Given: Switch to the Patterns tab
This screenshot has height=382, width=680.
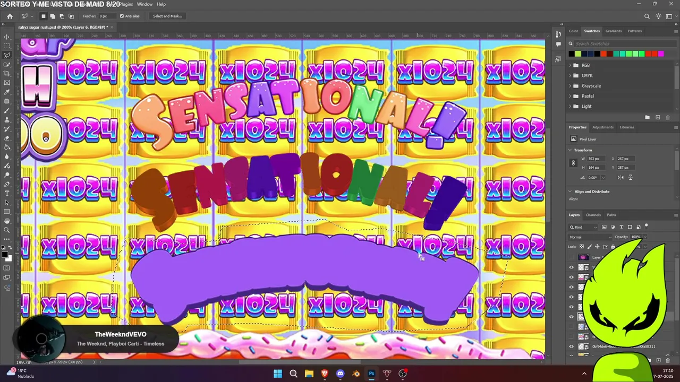Looking at the screenshot, I should click(x=635, y=31).
